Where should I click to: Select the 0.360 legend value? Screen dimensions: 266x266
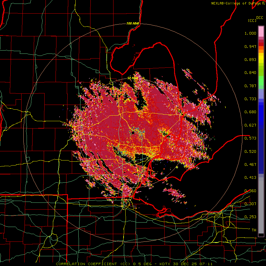point(250,191)
